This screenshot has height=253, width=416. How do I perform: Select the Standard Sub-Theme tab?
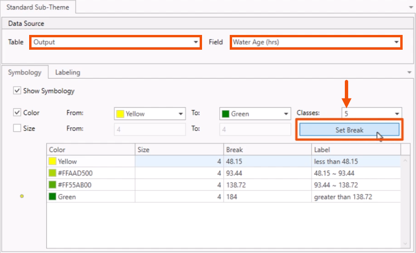tap(38, 7)
